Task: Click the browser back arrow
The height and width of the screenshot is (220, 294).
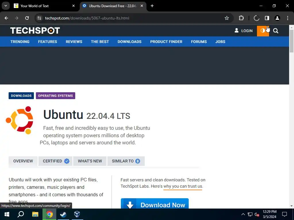Action: pyautogui.click(x=6, y=18)
